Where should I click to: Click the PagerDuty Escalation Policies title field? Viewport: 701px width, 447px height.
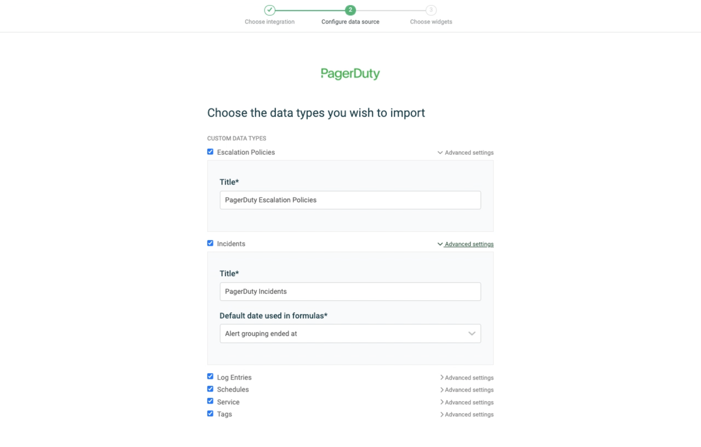pos(350,200)
